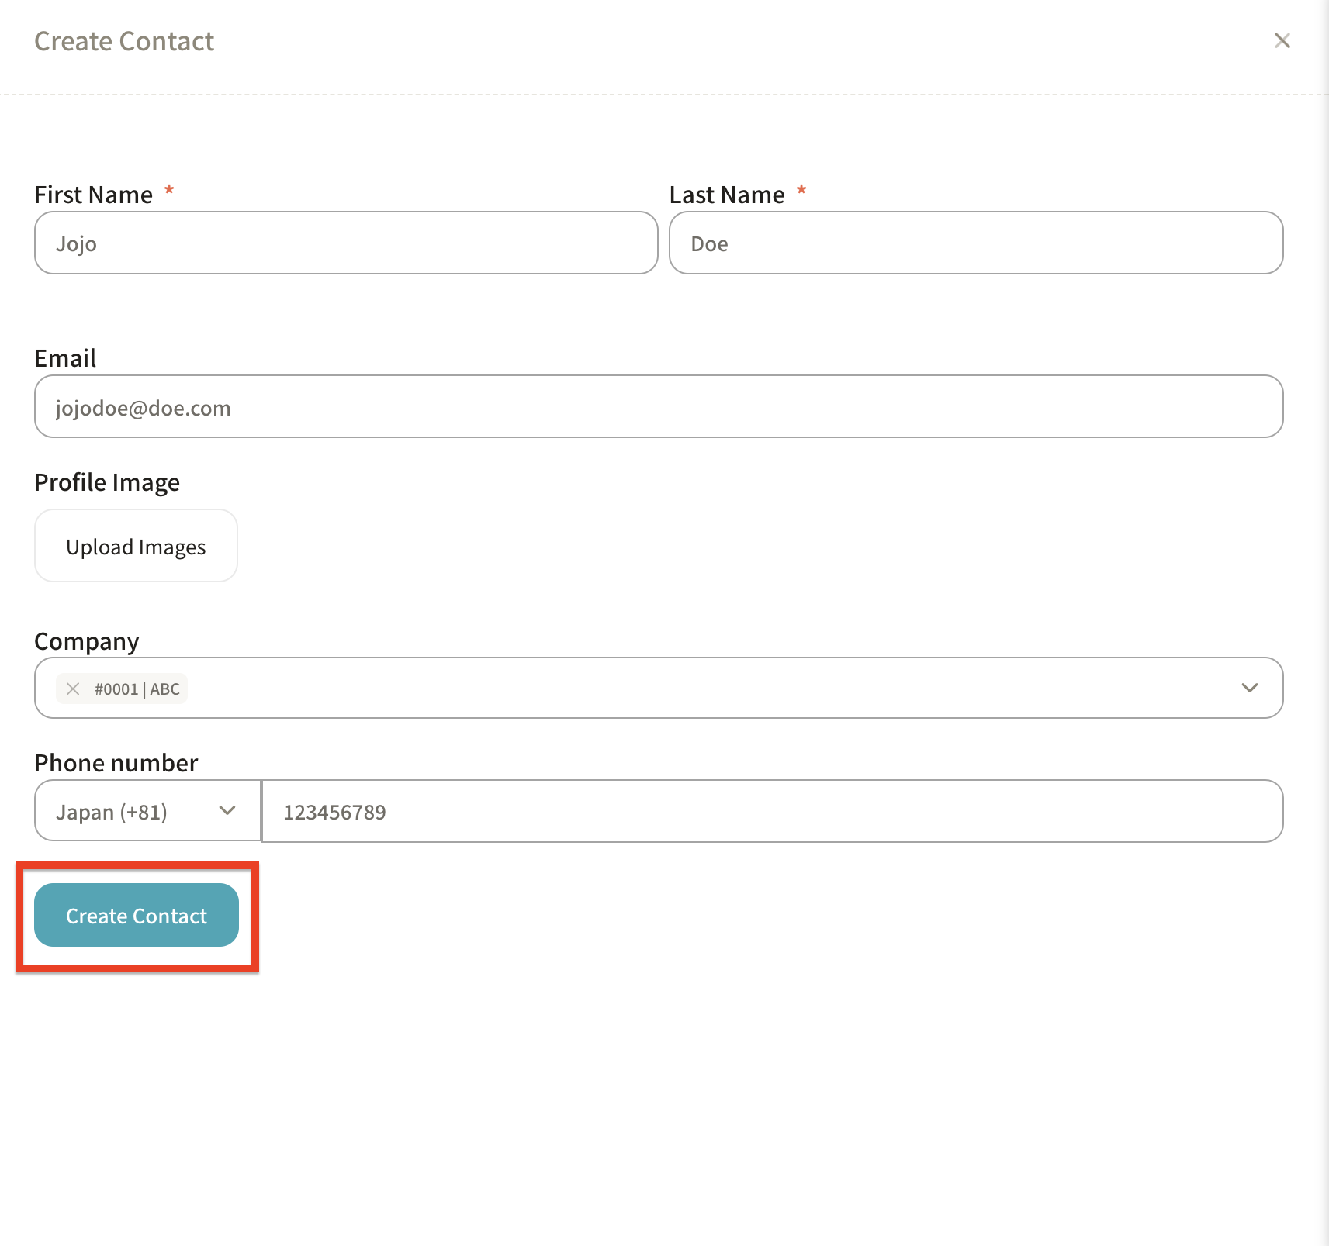Click the Company label text
1329x1246 pixels.
[87, 641]
